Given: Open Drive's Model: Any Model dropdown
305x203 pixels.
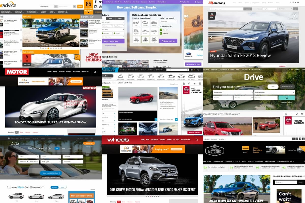Looking at the screenshot, I should [274, 92].
